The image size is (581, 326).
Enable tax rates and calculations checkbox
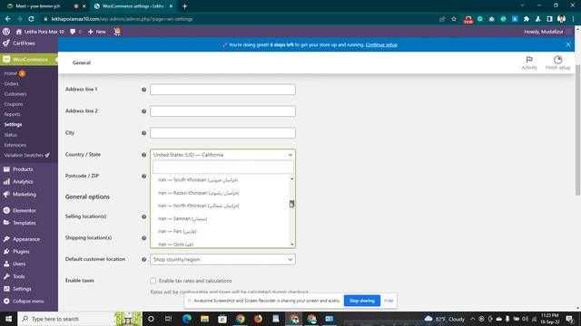coord(153,281)
